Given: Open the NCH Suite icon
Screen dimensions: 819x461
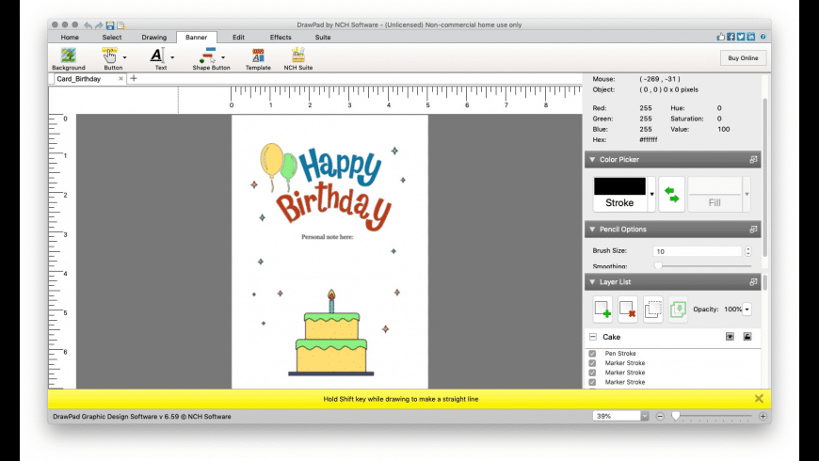Looking at the screenshot, I should coord(298,58).
